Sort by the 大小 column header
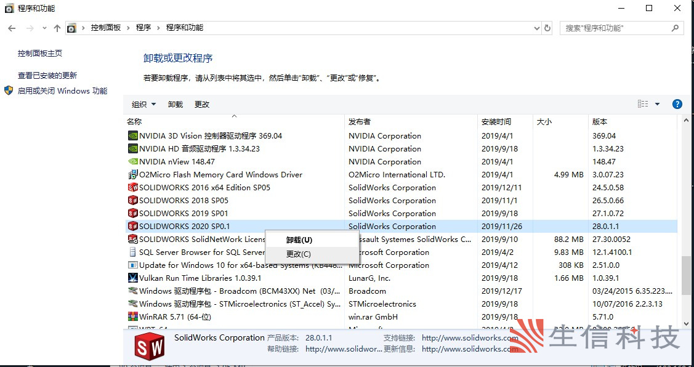 point(560,121)
